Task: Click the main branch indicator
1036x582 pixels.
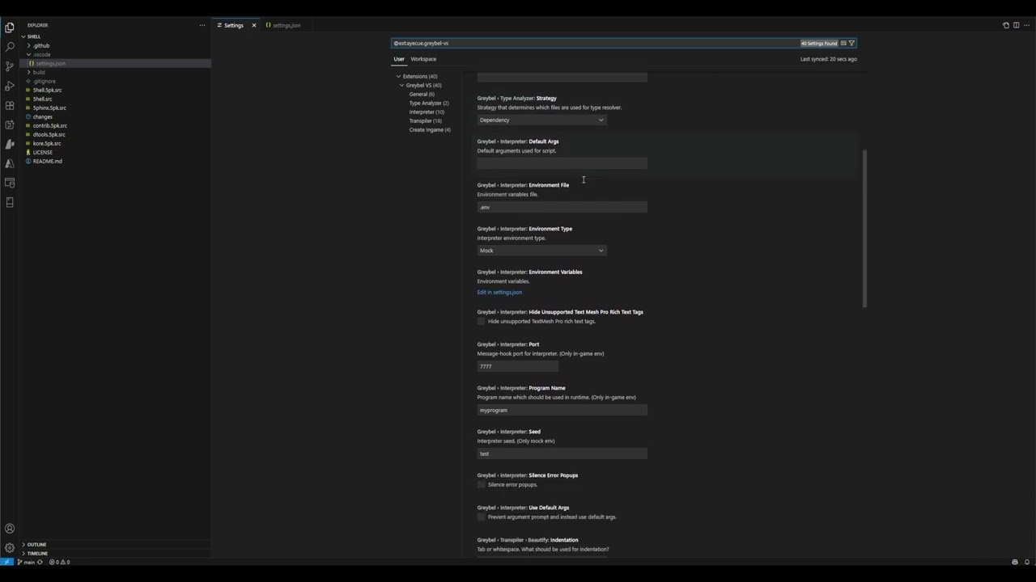Action: 27,562
